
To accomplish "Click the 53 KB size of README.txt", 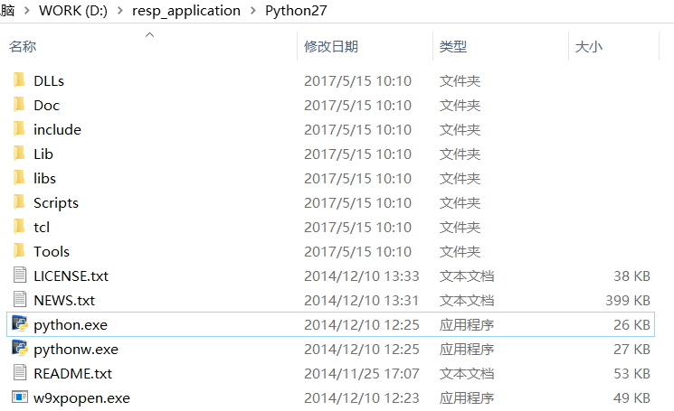I will tap(631, 374).
